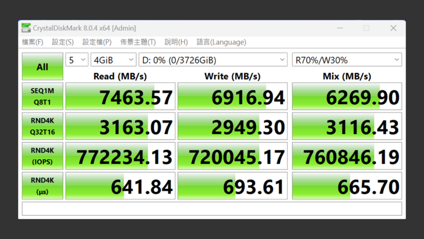Open the 檔案(F) menu

point(33,42)
